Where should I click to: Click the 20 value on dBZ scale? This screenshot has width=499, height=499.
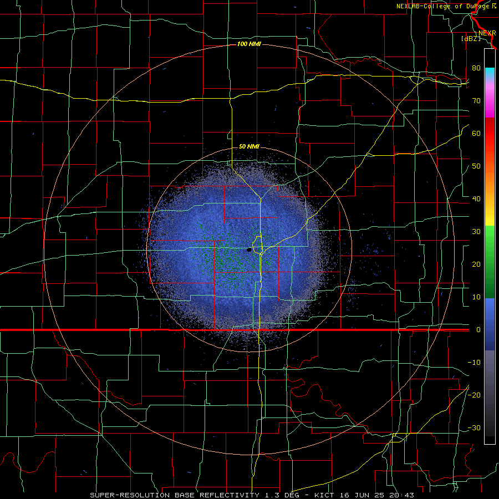(476, 264)
